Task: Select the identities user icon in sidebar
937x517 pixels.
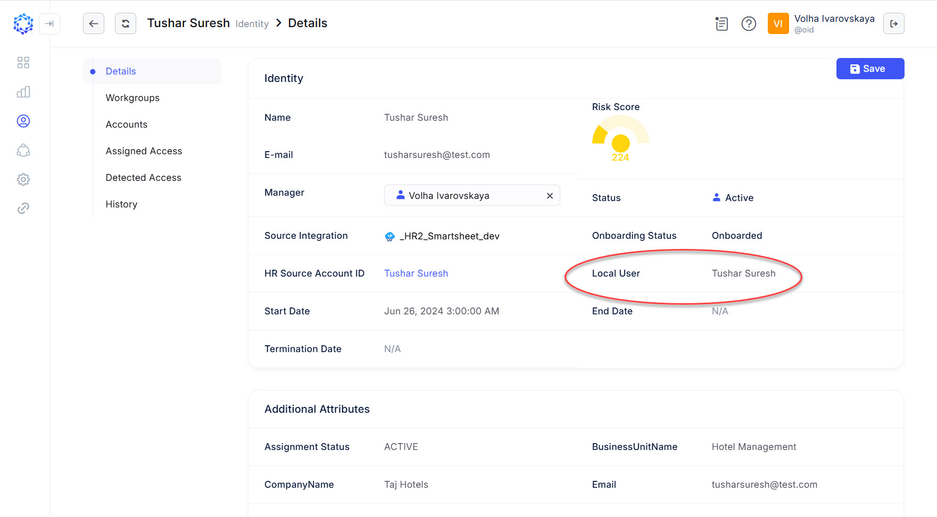Action: [x=23, y=121]
